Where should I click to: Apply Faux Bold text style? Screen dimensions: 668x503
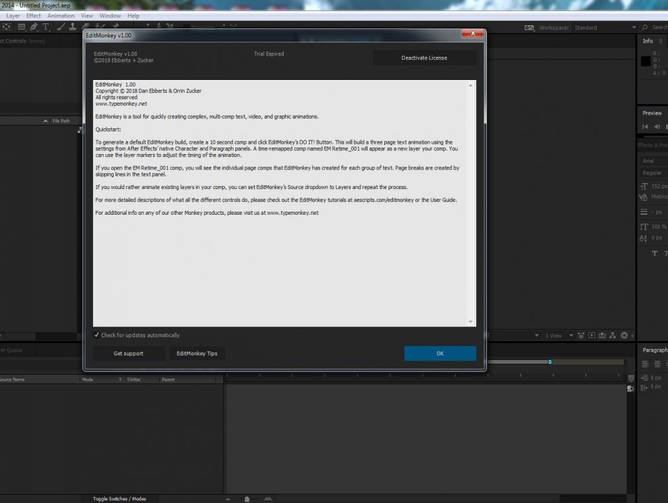(x=655, y=253)
